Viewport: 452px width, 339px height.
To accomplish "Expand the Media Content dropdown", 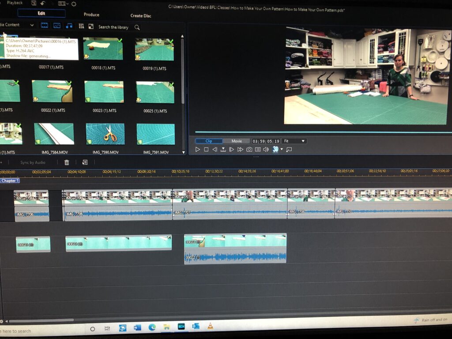I will point(32,25).
